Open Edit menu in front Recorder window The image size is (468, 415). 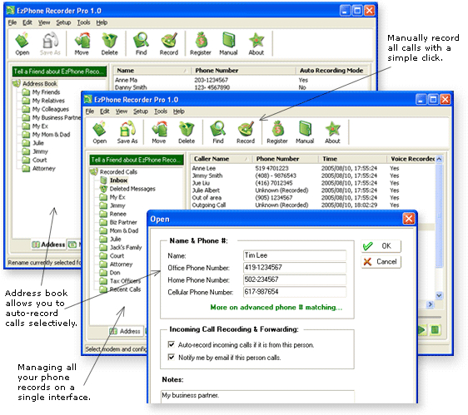click(104, 111)
